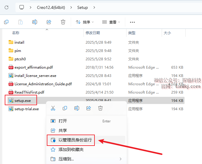This screenshot has width=202, height=164.
Task: Choose 打开 in the context menu
Action: click(x=86, y=121)
